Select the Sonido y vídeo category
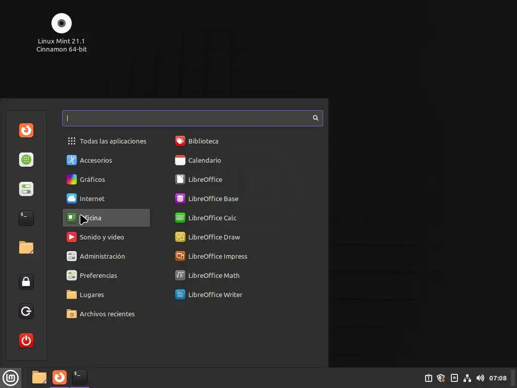 pos(106,237)
